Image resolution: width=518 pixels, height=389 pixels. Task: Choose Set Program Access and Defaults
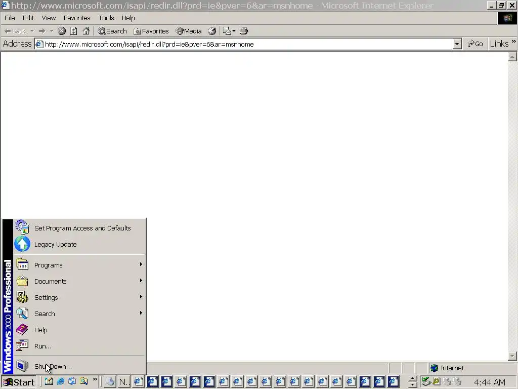pyautogui.click(x=79, y=228)
